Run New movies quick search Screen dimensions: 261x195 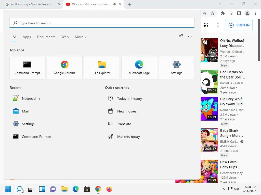point(122,111)
